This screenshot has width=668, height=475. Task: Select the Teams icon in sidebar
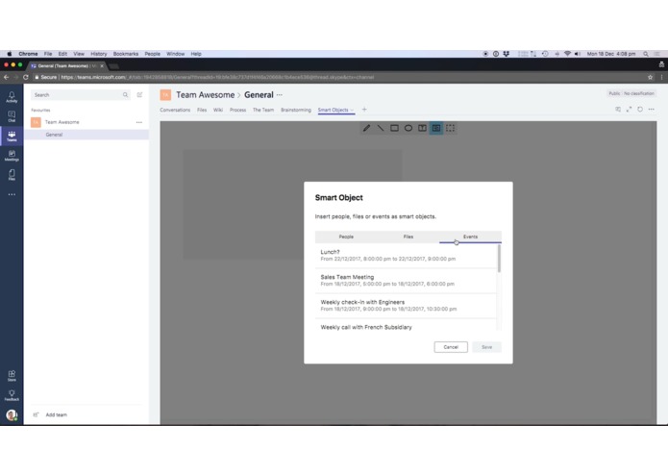pos(12,136)
